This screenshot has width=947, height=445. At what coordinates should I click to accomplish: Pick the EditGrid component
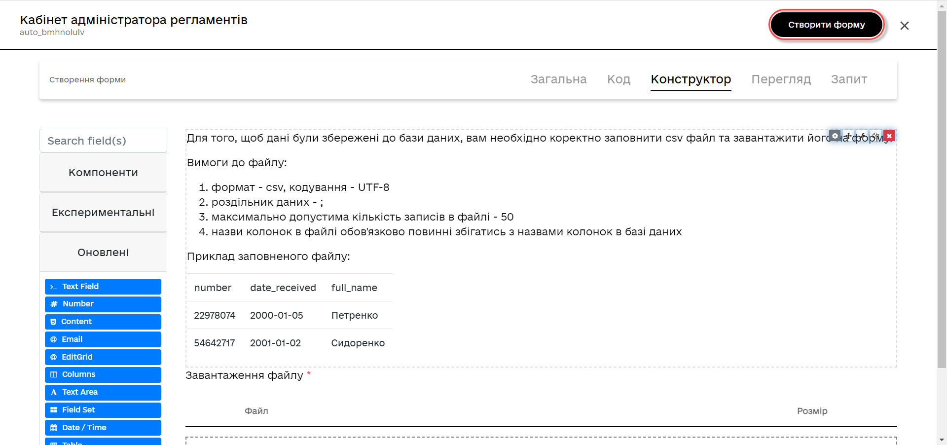(x=103, y=357)
